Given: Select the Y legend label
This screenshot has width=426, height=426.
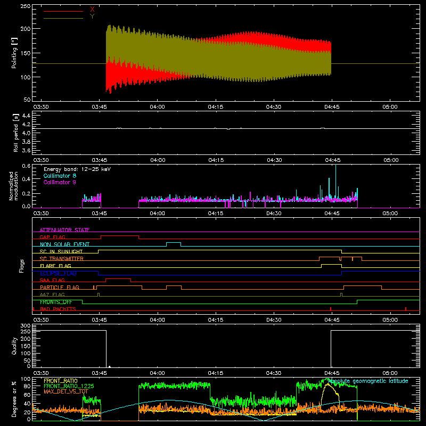Looking at the screenshot, I should [x=92, y=17].
